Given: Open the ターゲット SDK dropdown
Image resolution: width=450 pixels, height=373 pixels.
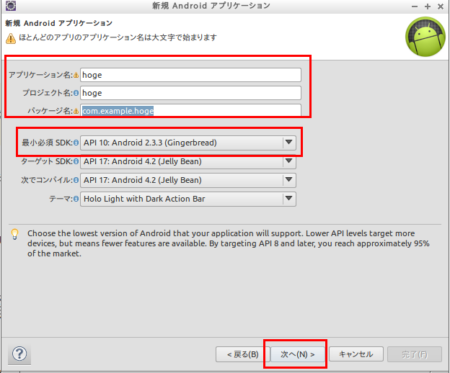Looking at the screenshot, I should tap(188, 161).
